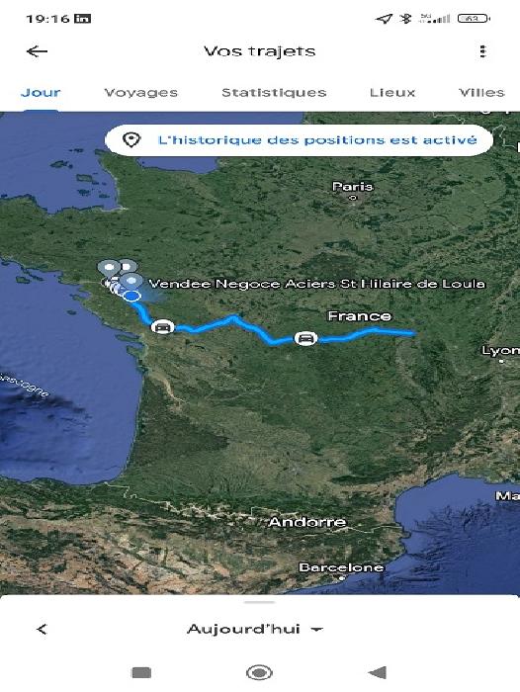The image size is (520, 692).
Task: Tap the right car icon on the route
Action: (x=305, y=338)
